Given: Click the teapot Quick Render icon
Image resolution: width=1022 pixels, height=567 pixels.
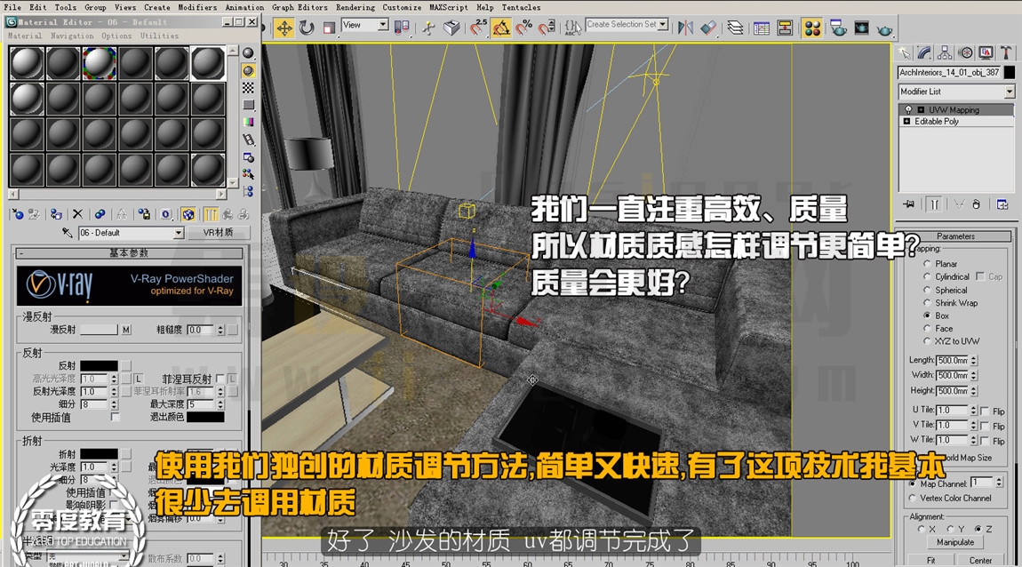Looking at the screenshot, I should (x=884, y=28).
